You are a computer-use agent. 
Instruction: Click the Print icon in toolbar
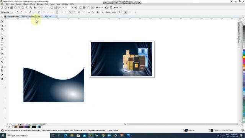click(x=23, y=8)
